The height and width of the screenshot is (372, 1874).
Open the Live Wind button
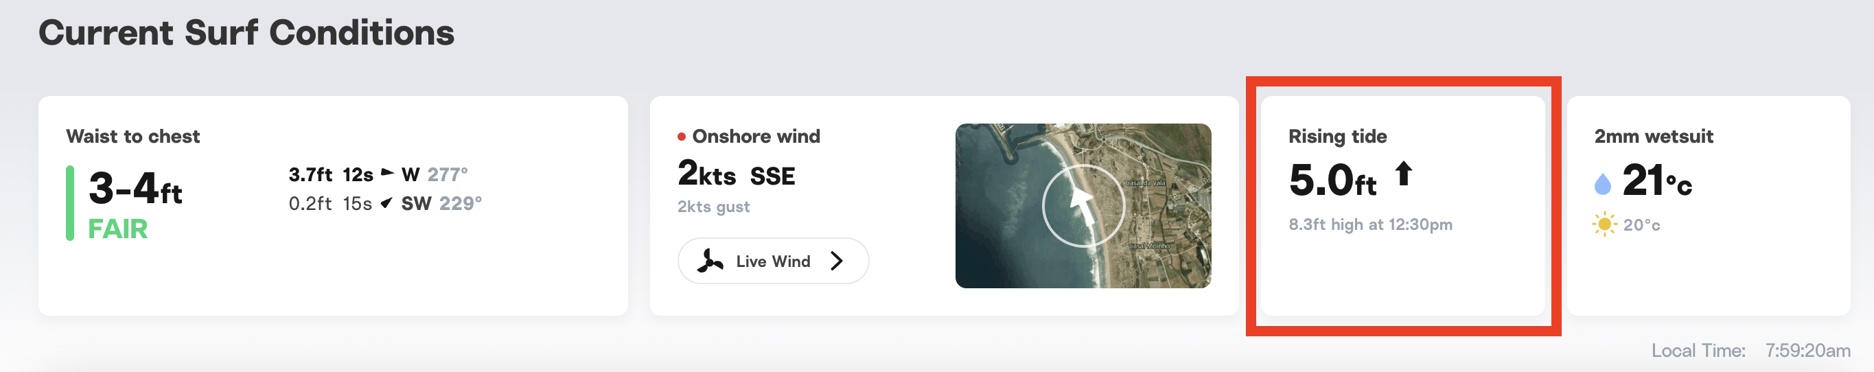click(x=772, y=261)
